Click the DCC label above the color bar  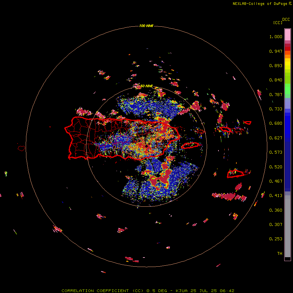286,20
